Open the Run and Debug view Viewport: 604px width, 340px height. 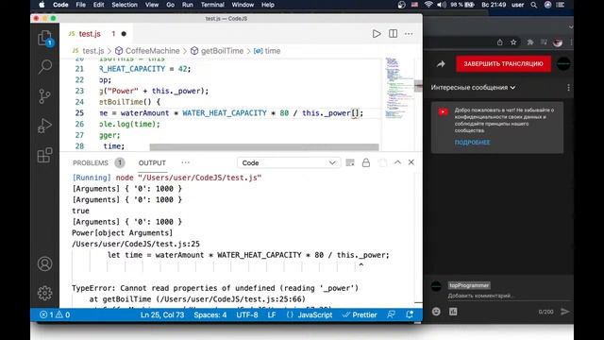(44, 126)
